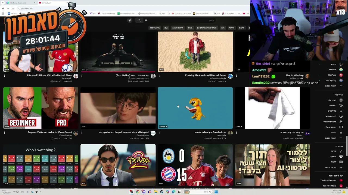Reload the page with browser refresh button

point(13,8)
